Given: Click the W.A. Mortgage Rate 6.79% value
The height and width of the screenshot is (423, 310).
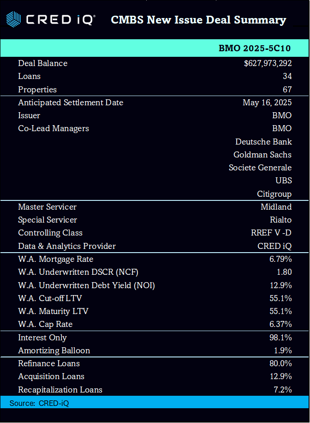Looking at the screenshot, I should pyautogui.click(x=280, y=259).
